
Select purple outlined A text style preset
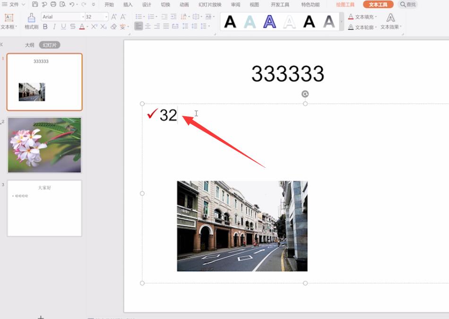point(269,22)
